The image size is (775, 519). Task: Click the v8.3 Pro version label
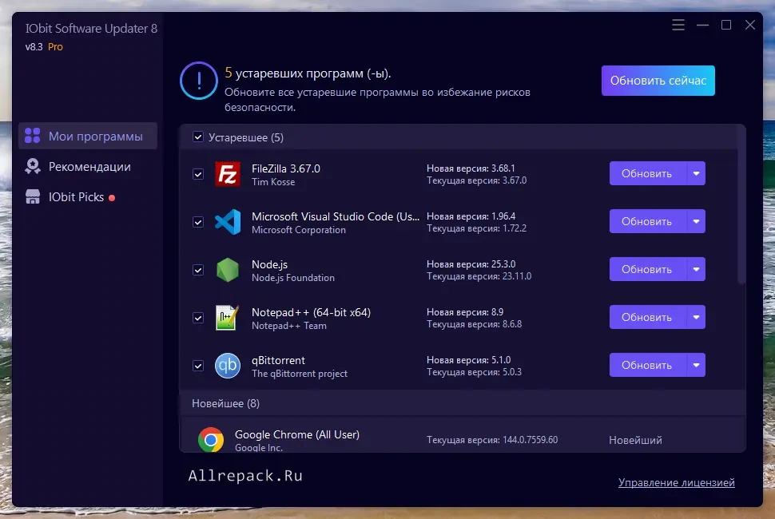point(44,47)
